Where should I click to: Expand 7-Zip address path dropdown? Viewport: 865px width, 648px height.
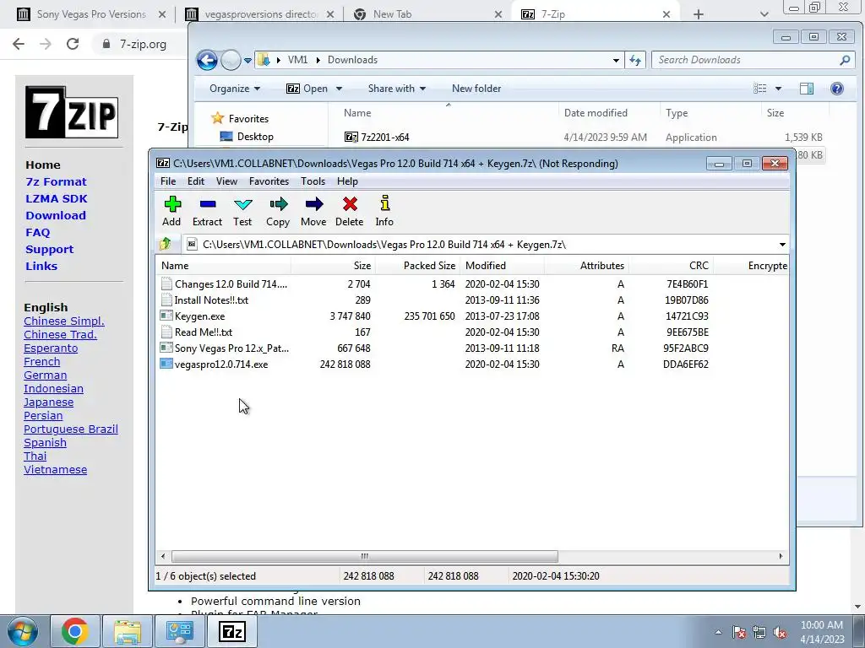point(782,244)
